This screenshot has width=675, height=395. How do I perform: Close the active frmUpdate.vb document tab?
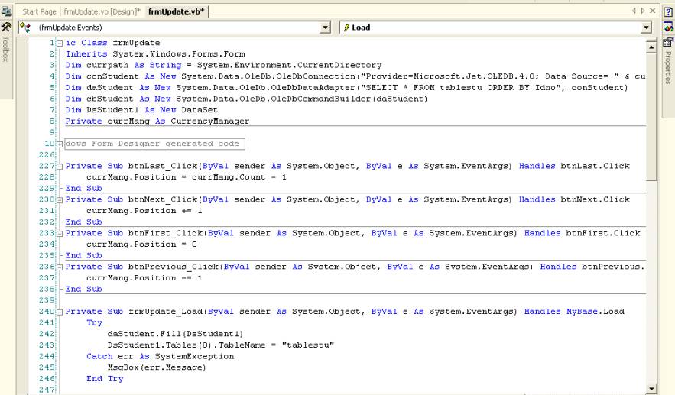[653, 11]
